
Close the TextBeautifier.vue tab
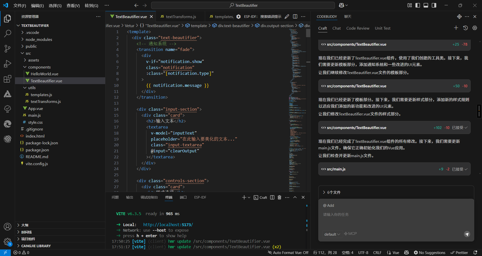tap(151, 17)
